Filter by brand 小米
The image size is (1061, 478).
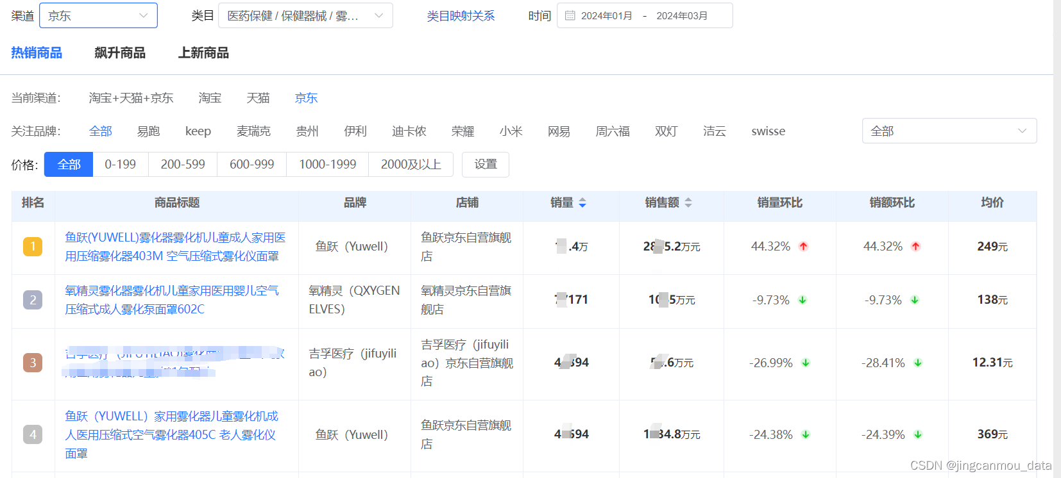tap(511, 131)
